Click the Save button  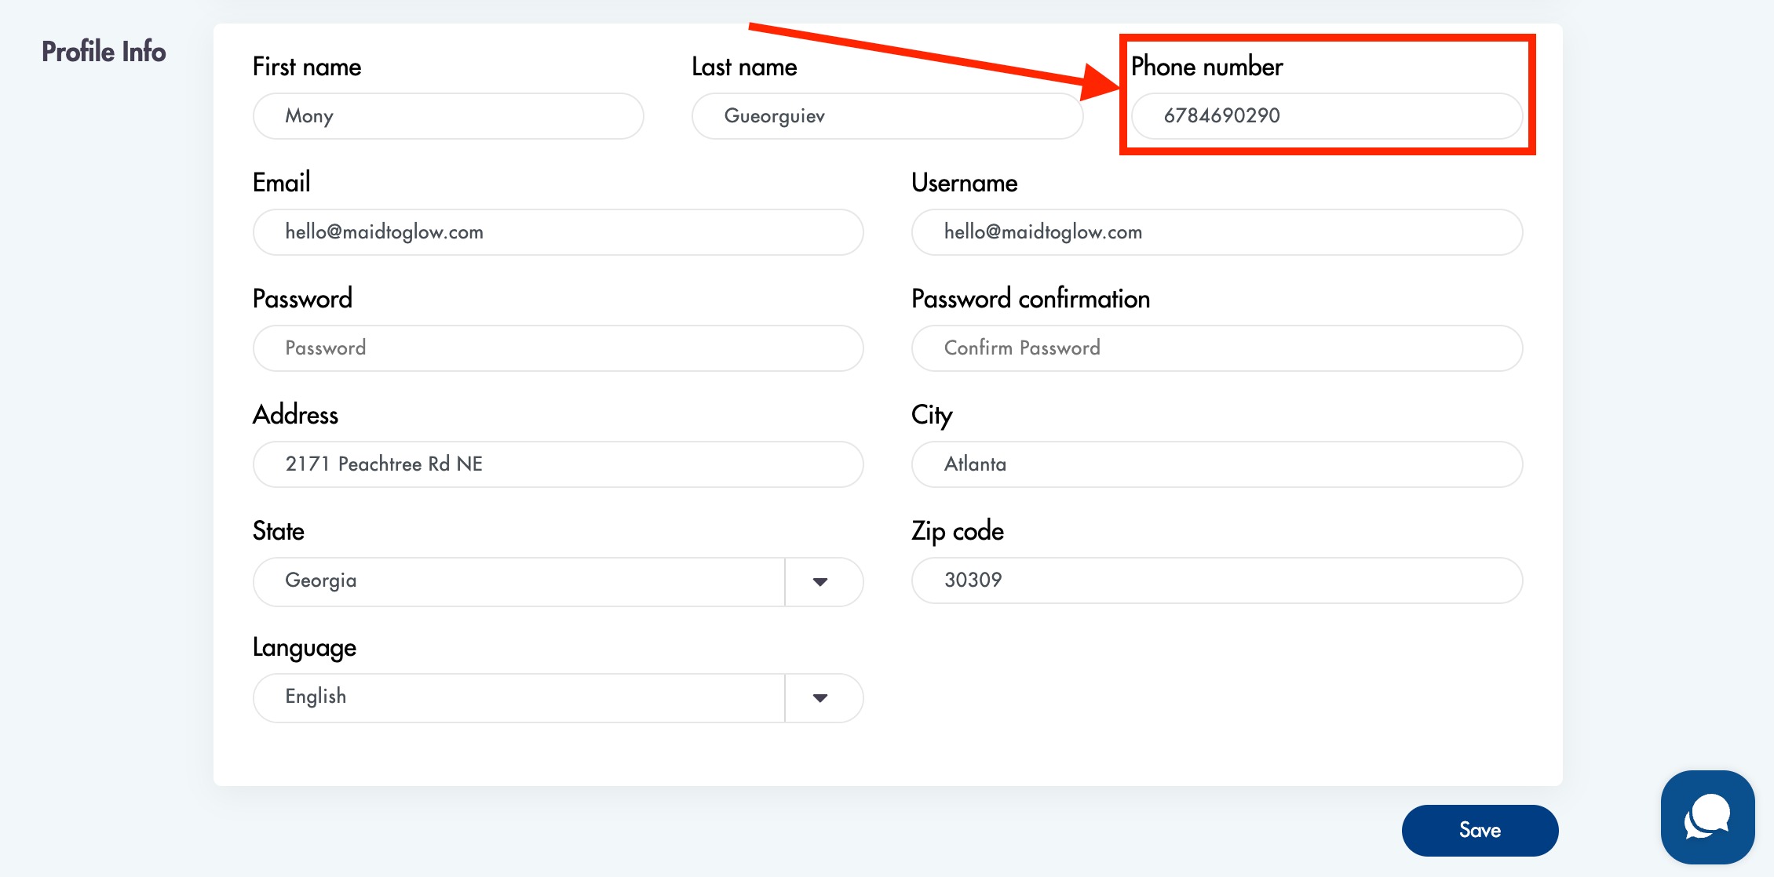pyautogui.click(x=1480, y=830)
